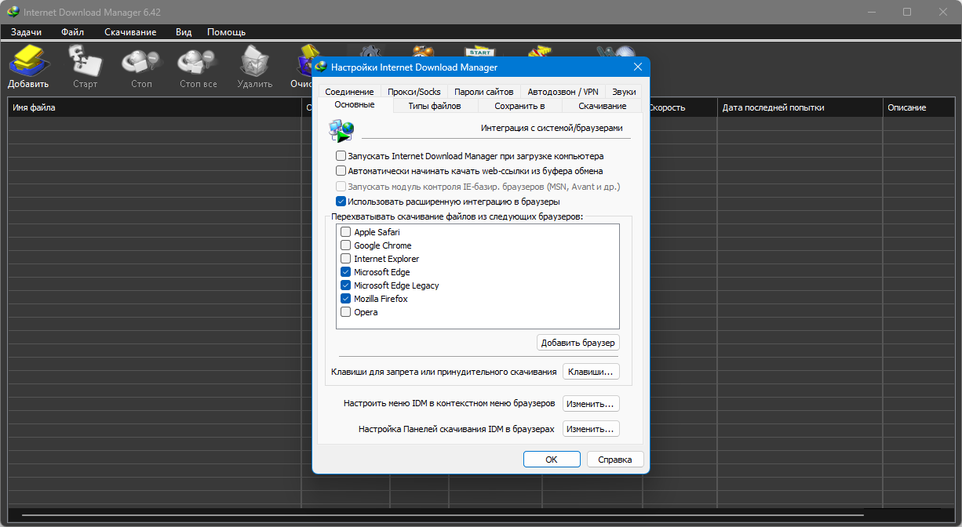
Task: Uncheck the Mozilla Firefox checkbox
Action: (346, 299)
